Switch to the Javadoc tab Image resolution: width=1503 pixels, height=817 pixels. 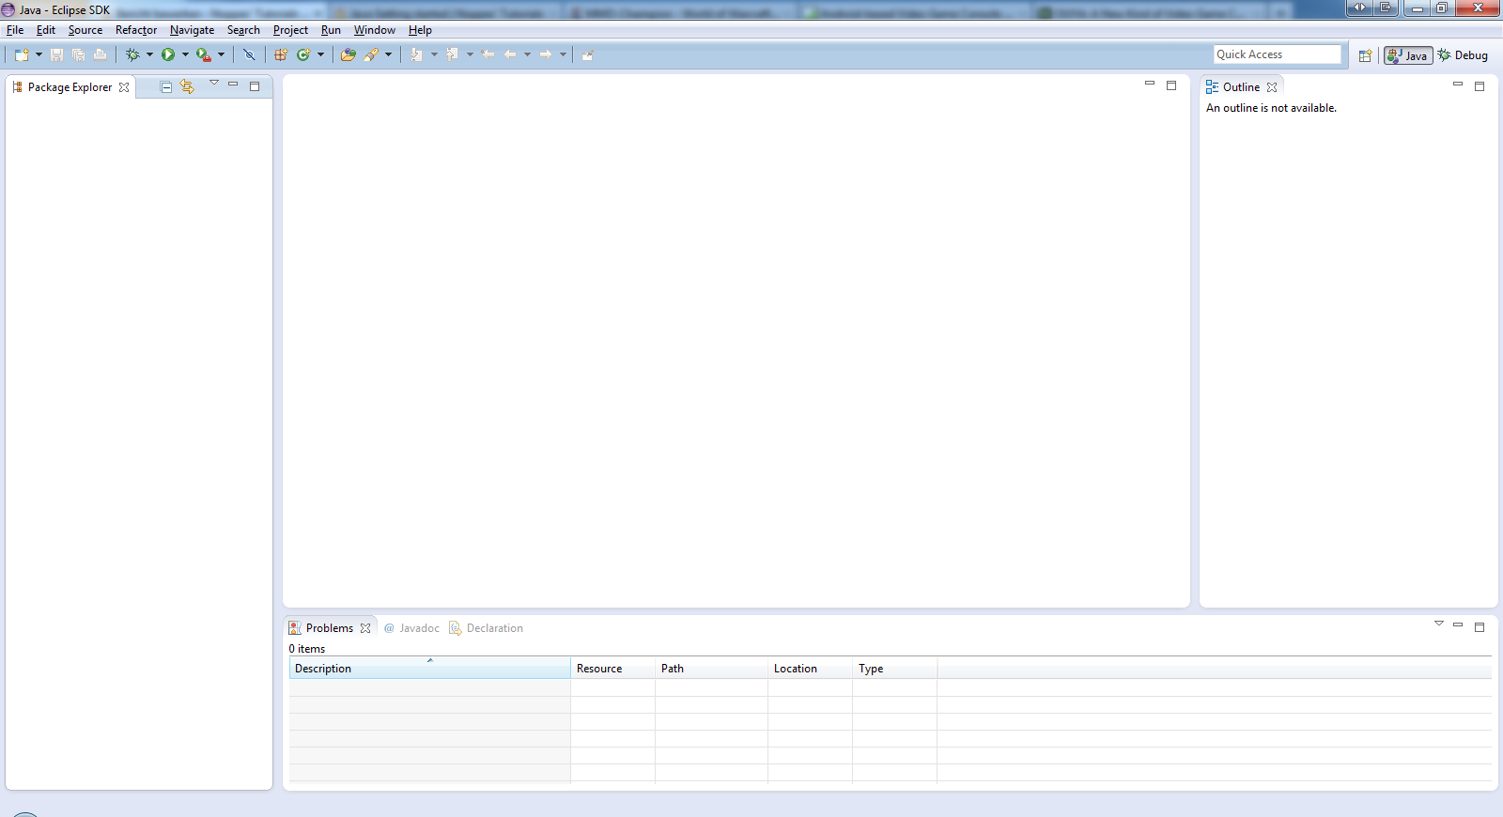click(411, 628)
